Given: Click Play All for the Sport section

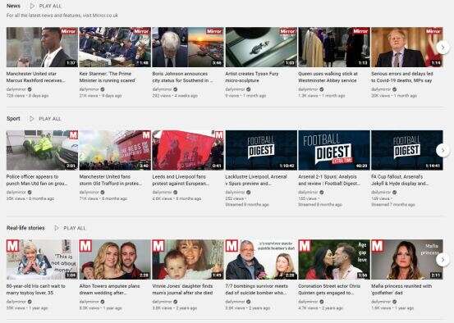Looking at the screenshot, I should 45,119.
